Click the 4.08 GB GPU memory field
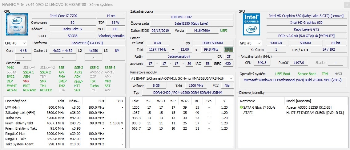The image size is (350, 150). coord(276,43)
